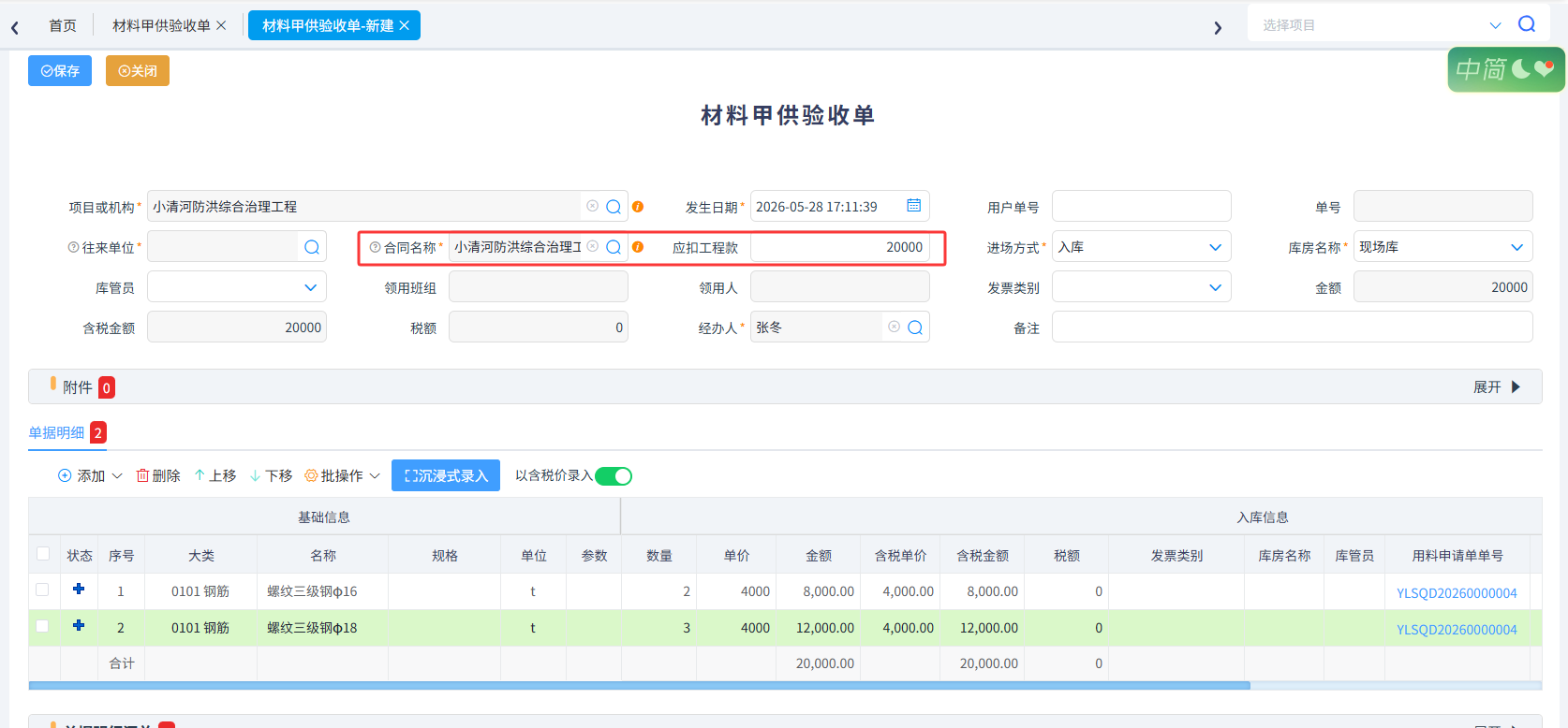Open lookup for 往来单位 field
This screenshot has width=1568, height=728.
point(312,247)
